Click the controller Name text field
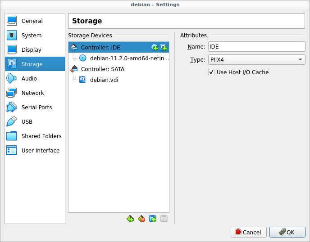The height and width of the screenshot is (242, 310). click(256, 47)
